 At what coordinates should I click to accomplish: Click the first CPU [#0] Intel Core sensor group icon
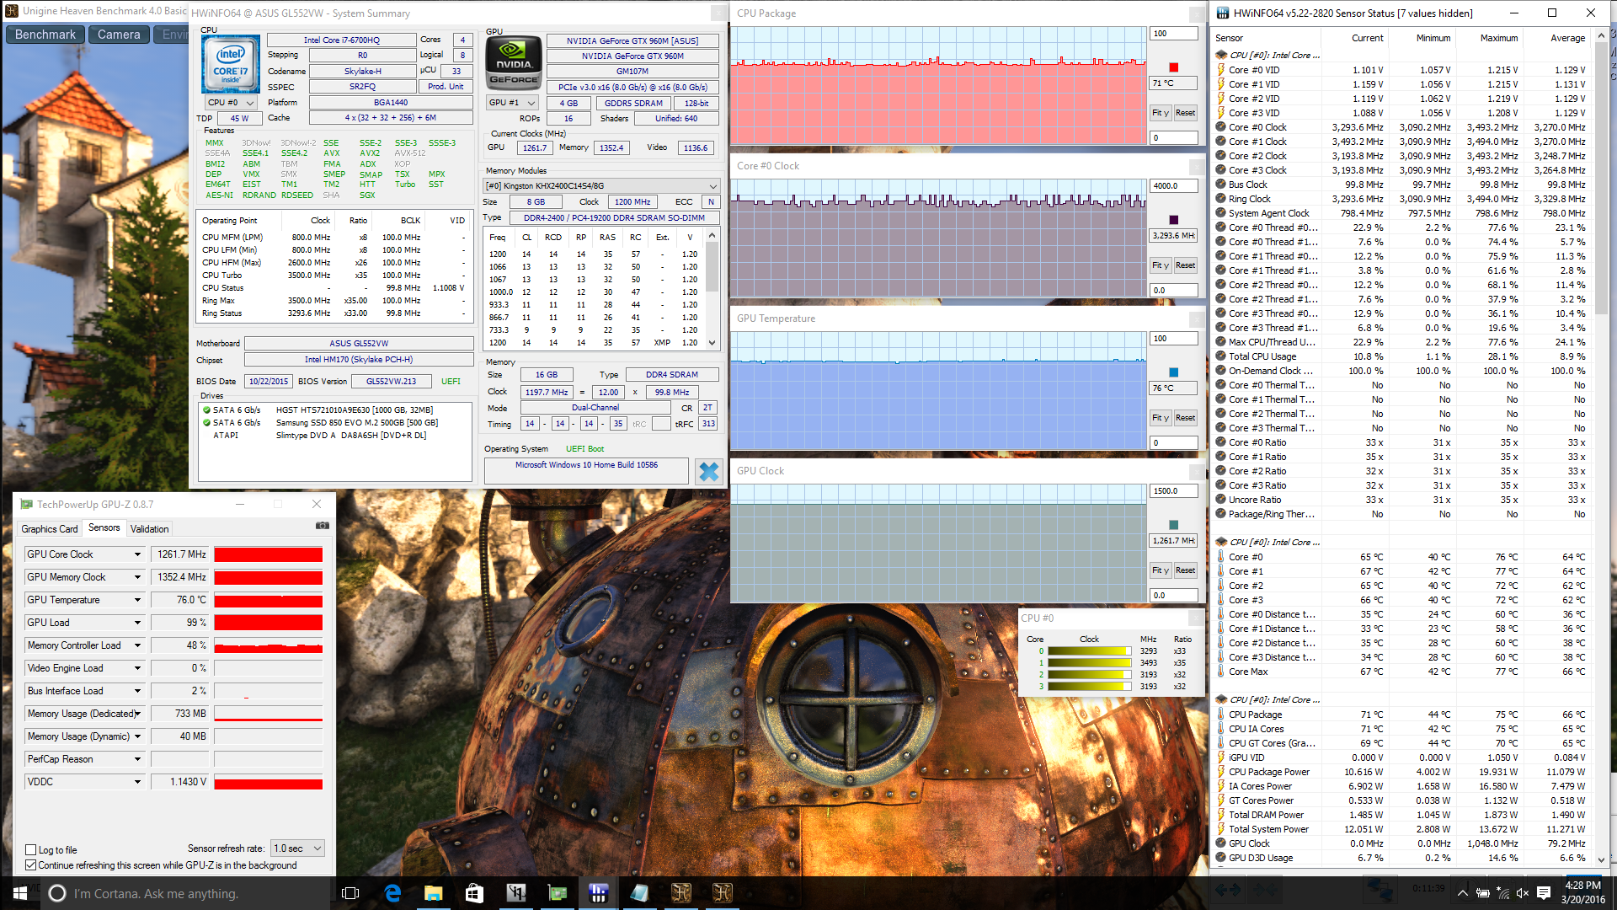[x=1221, y=55]
